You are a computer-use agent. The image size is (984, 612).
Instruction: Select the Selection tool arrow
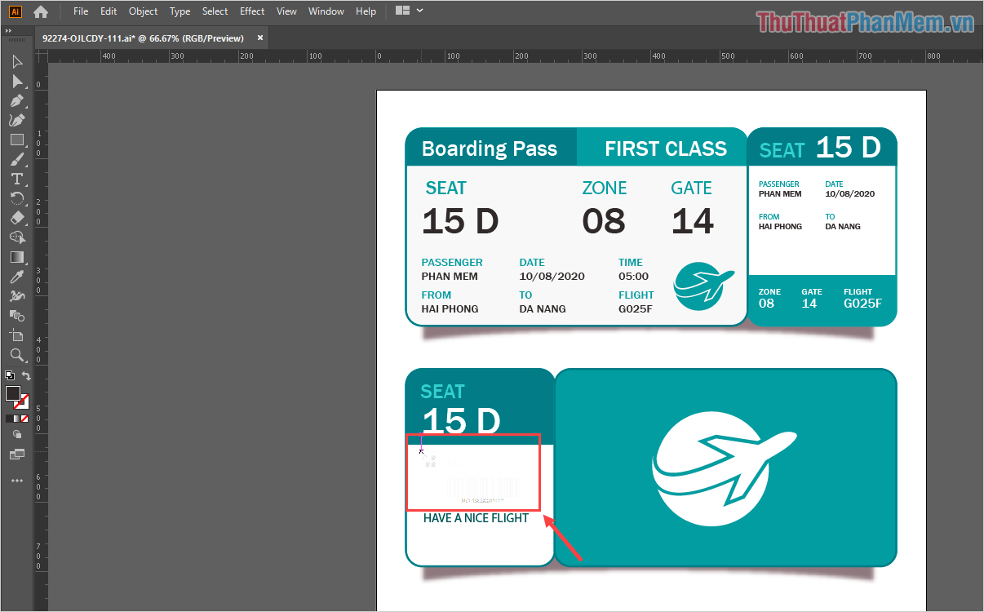[17, 62]
